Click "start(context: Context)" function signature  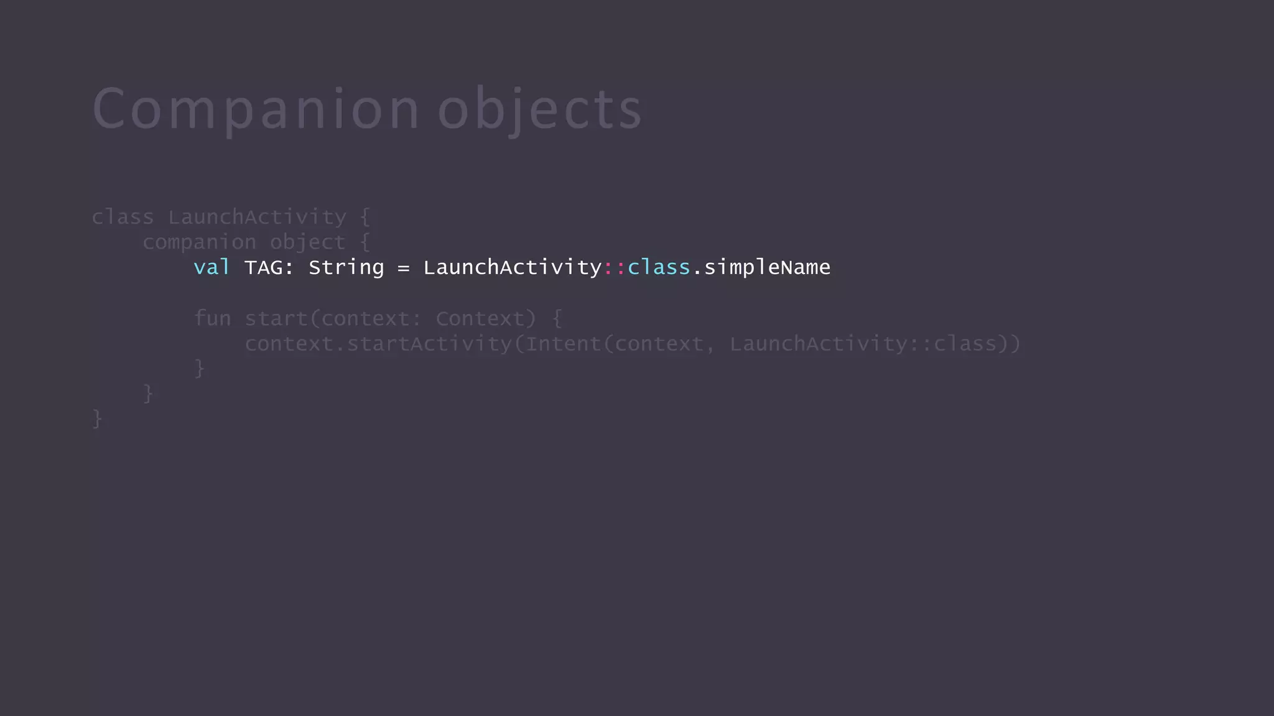coord(390,319)
